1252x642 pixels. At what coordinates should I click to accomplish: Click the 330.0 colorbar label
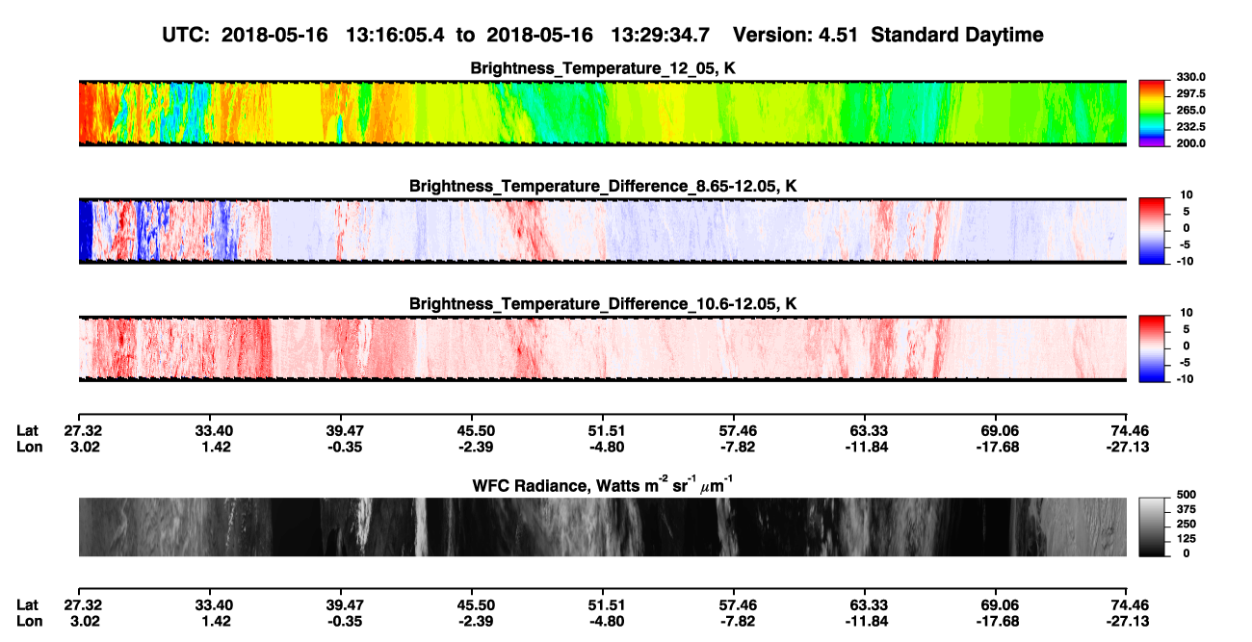1191,77
